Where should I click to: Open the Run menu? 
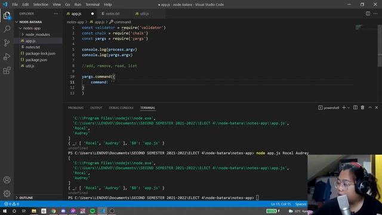78,4
